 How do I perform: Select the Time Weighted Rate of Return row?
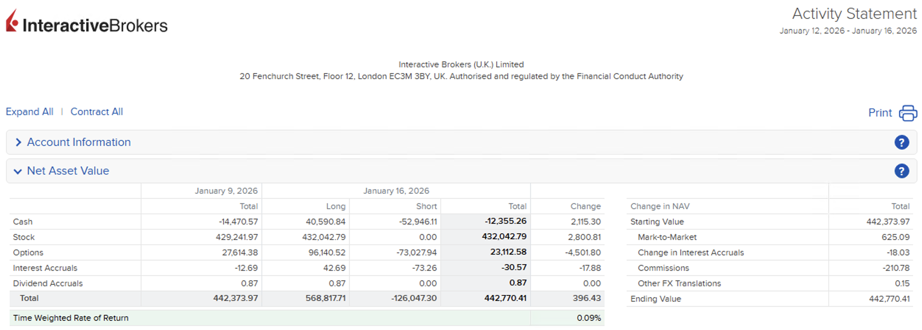tap(71, 318)
